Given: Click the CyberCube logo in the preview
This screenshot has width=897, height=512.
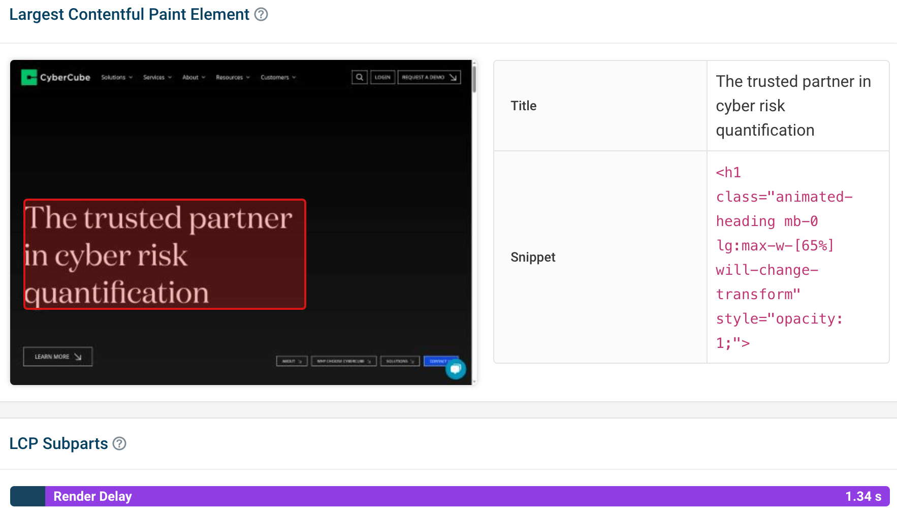Looking at the screenshot, I should (55, 77).
